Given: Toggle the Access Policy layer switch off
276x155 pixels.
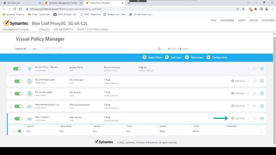Looking at the screenshot, I should (17, 69).
